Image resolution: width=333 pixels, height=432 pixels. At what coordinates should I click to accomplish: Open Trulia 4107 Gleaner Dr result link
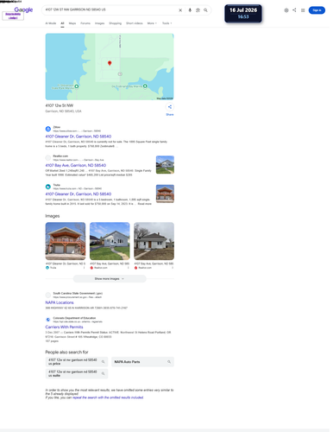[79, 194]
